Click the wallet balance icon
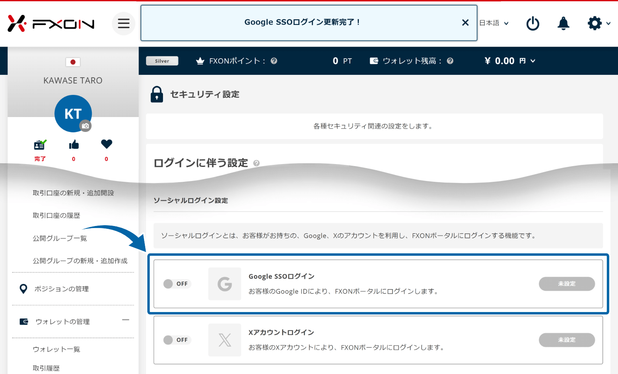The width and height of the screenshot is (618, 374). [x=374, y=61]
